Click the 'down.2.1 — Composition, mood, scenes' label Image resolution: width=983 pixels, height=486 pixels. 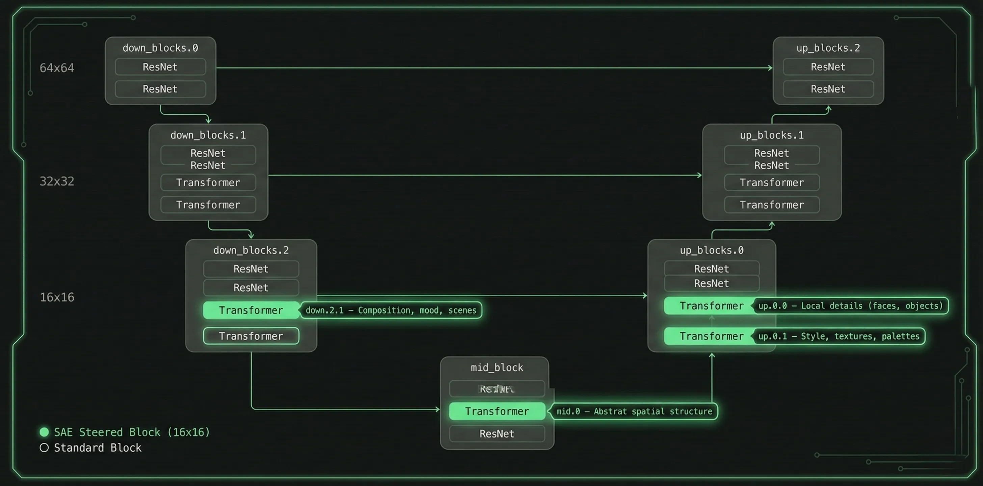tap(391, 310)
